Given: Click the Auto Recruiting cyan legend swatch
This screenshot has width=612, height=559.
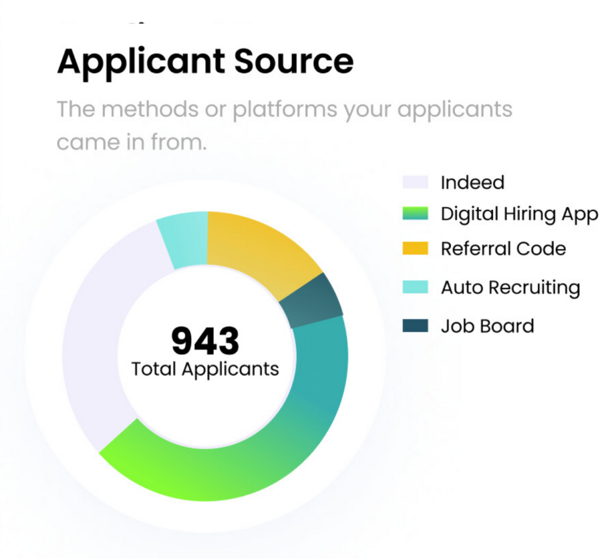Looking at the screenshot, I should click(415, 287).
